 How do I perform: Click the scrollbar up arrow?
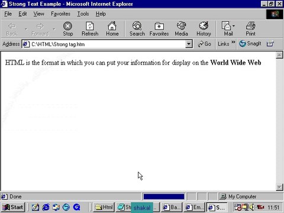[279, 56]
